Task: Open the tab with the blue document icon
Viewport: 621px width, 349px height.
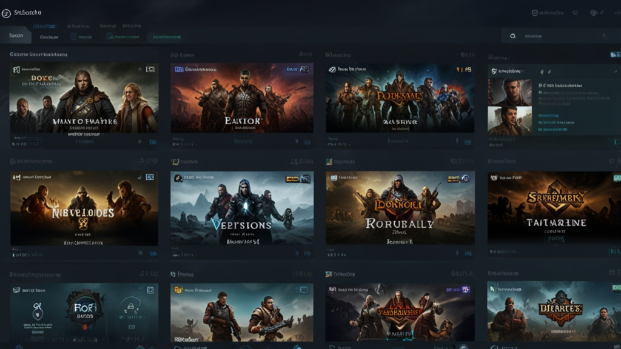Action: pos(81,37)
